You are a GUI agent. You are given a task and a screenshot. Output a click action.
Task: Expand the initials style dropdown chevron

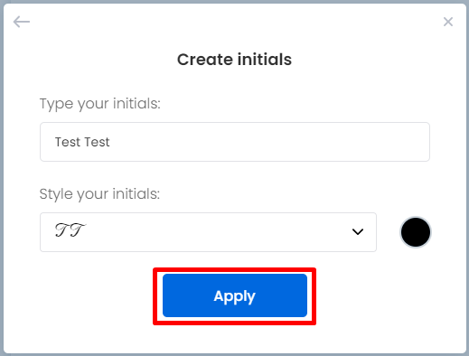tap(358, 231)
